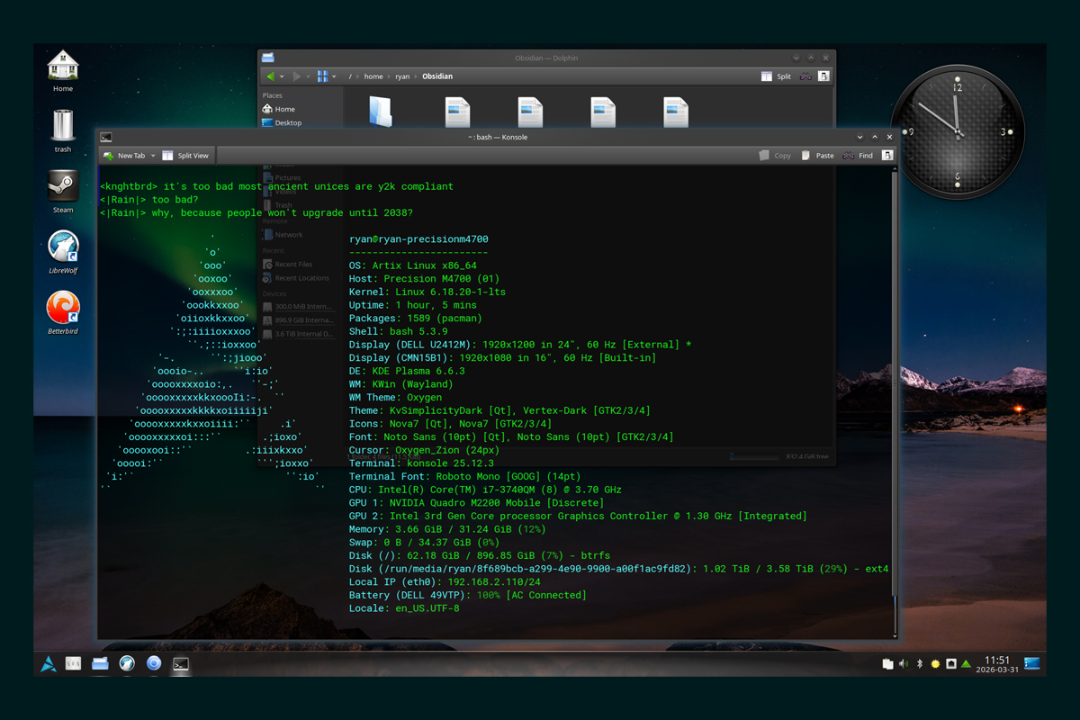Open the Artix application launcher in the panel
Screen dimensions: 1080x720
[49, 664]
